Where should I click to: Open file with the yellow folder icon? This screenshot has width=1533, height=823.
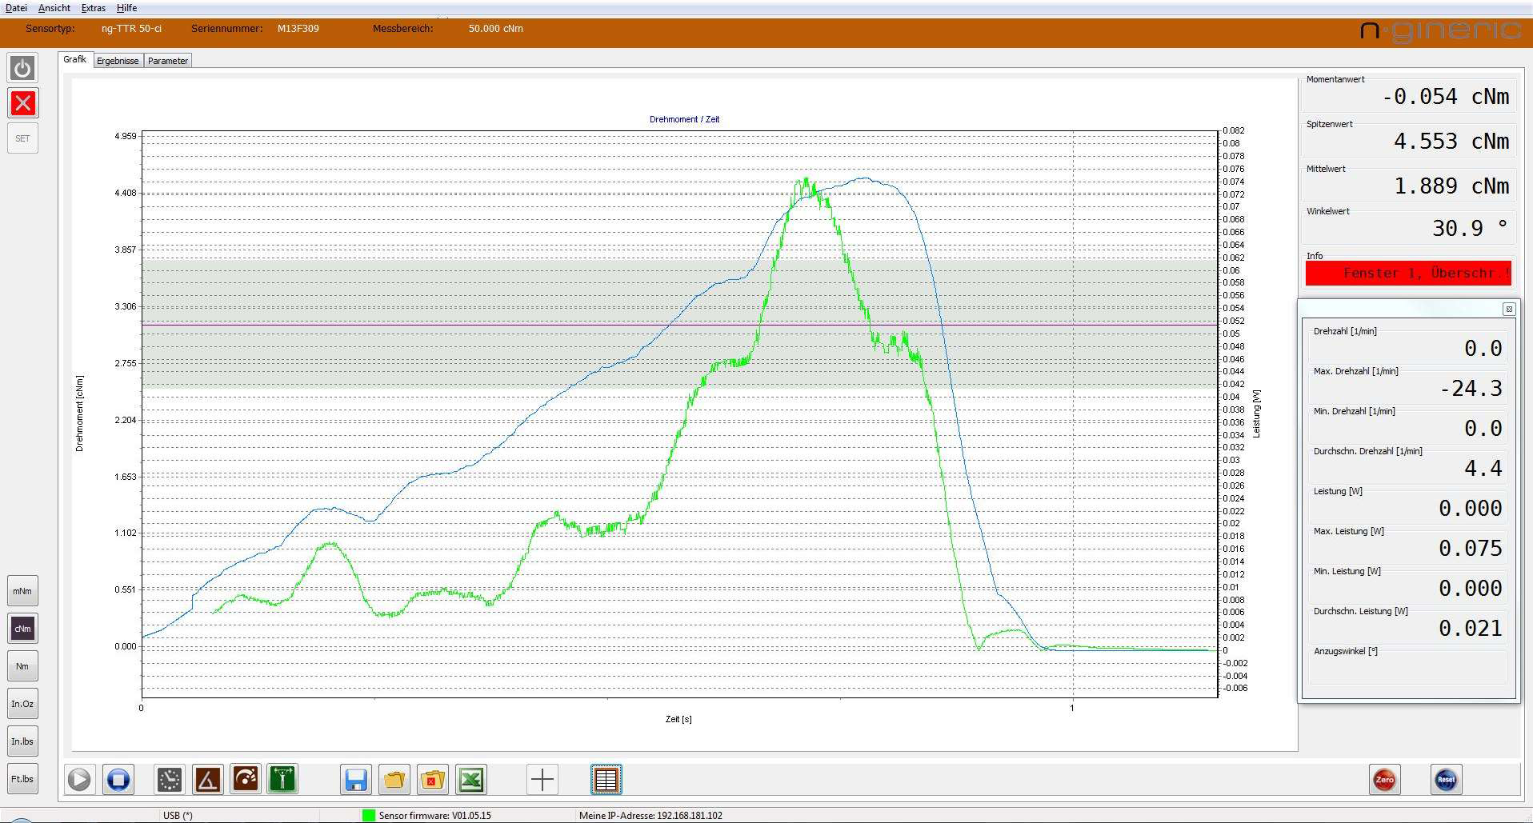coord(394,779)
